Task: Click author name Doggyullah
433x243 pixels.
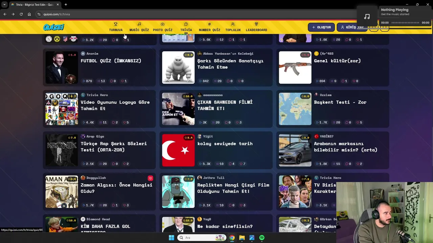Action: pos(96,178)
